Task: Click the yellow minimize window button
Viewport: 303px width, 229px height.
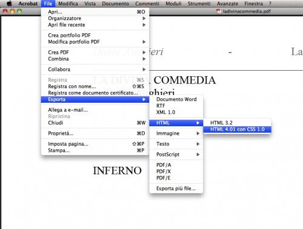Action: [12, 11]
